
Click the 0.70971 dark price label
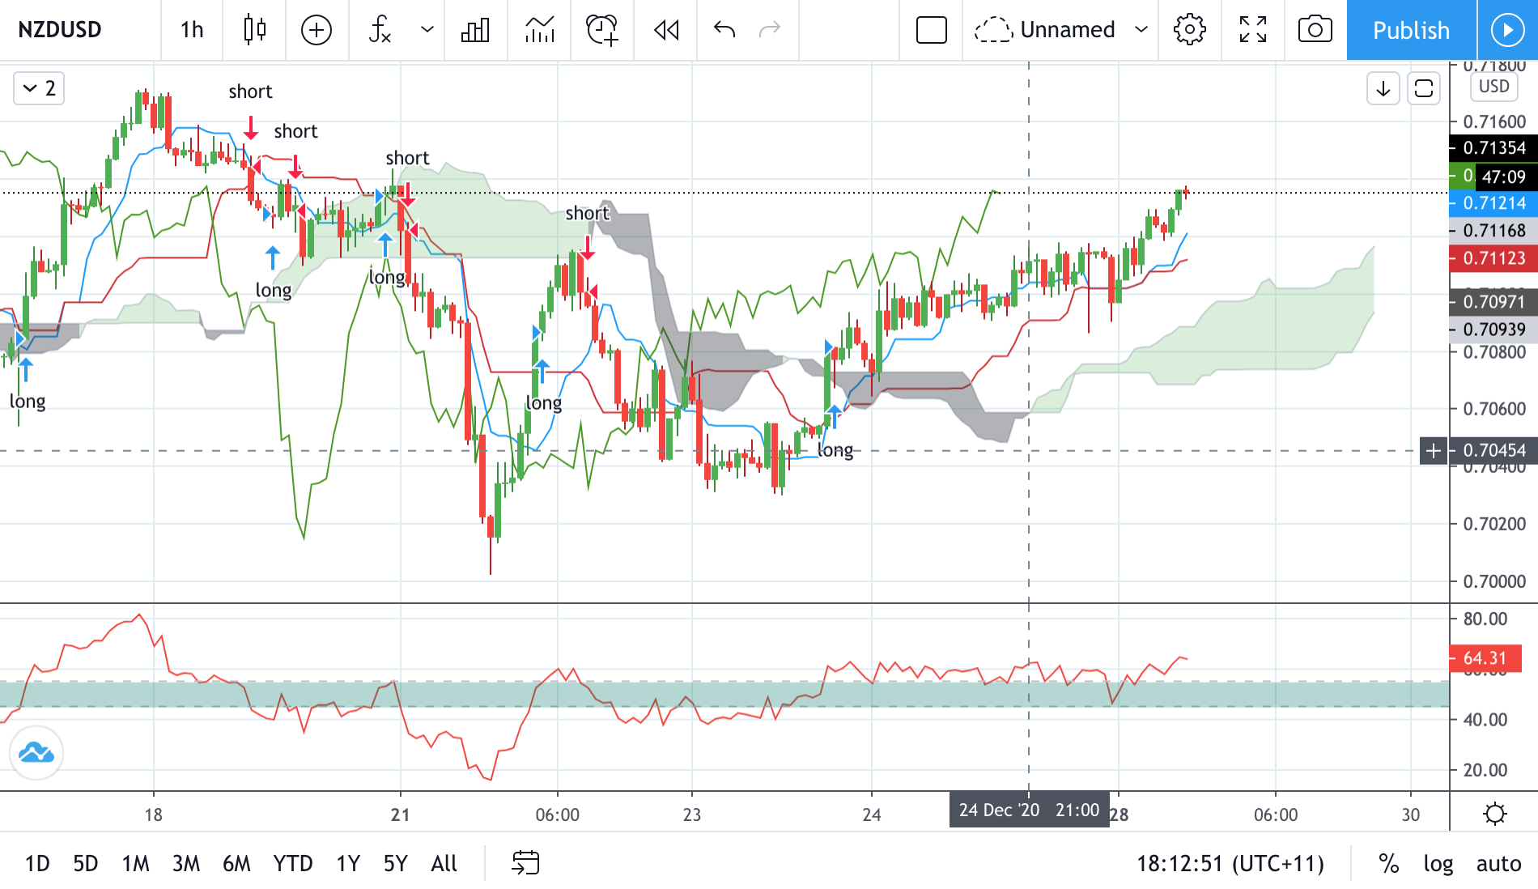click(1493, 302)
